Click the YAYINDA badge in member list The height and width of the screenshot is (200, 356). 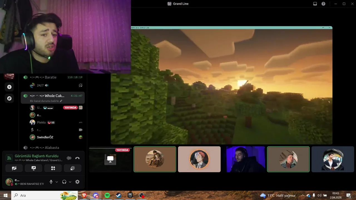coord(70,107)
